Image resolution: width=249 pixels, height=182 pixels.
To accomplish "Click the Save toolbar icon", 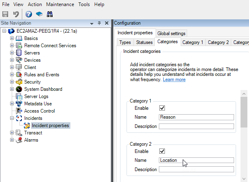I will tap(6, 14).
